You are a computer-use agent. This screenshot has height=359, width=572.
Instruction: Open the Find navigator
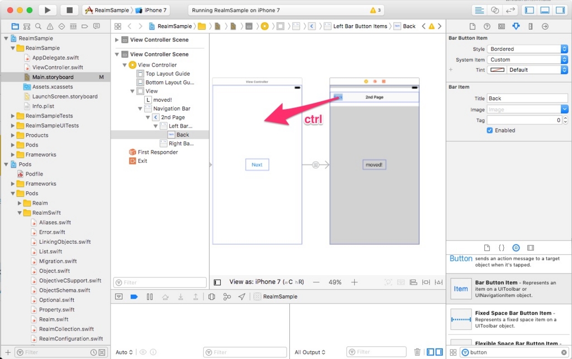(39, 26)
